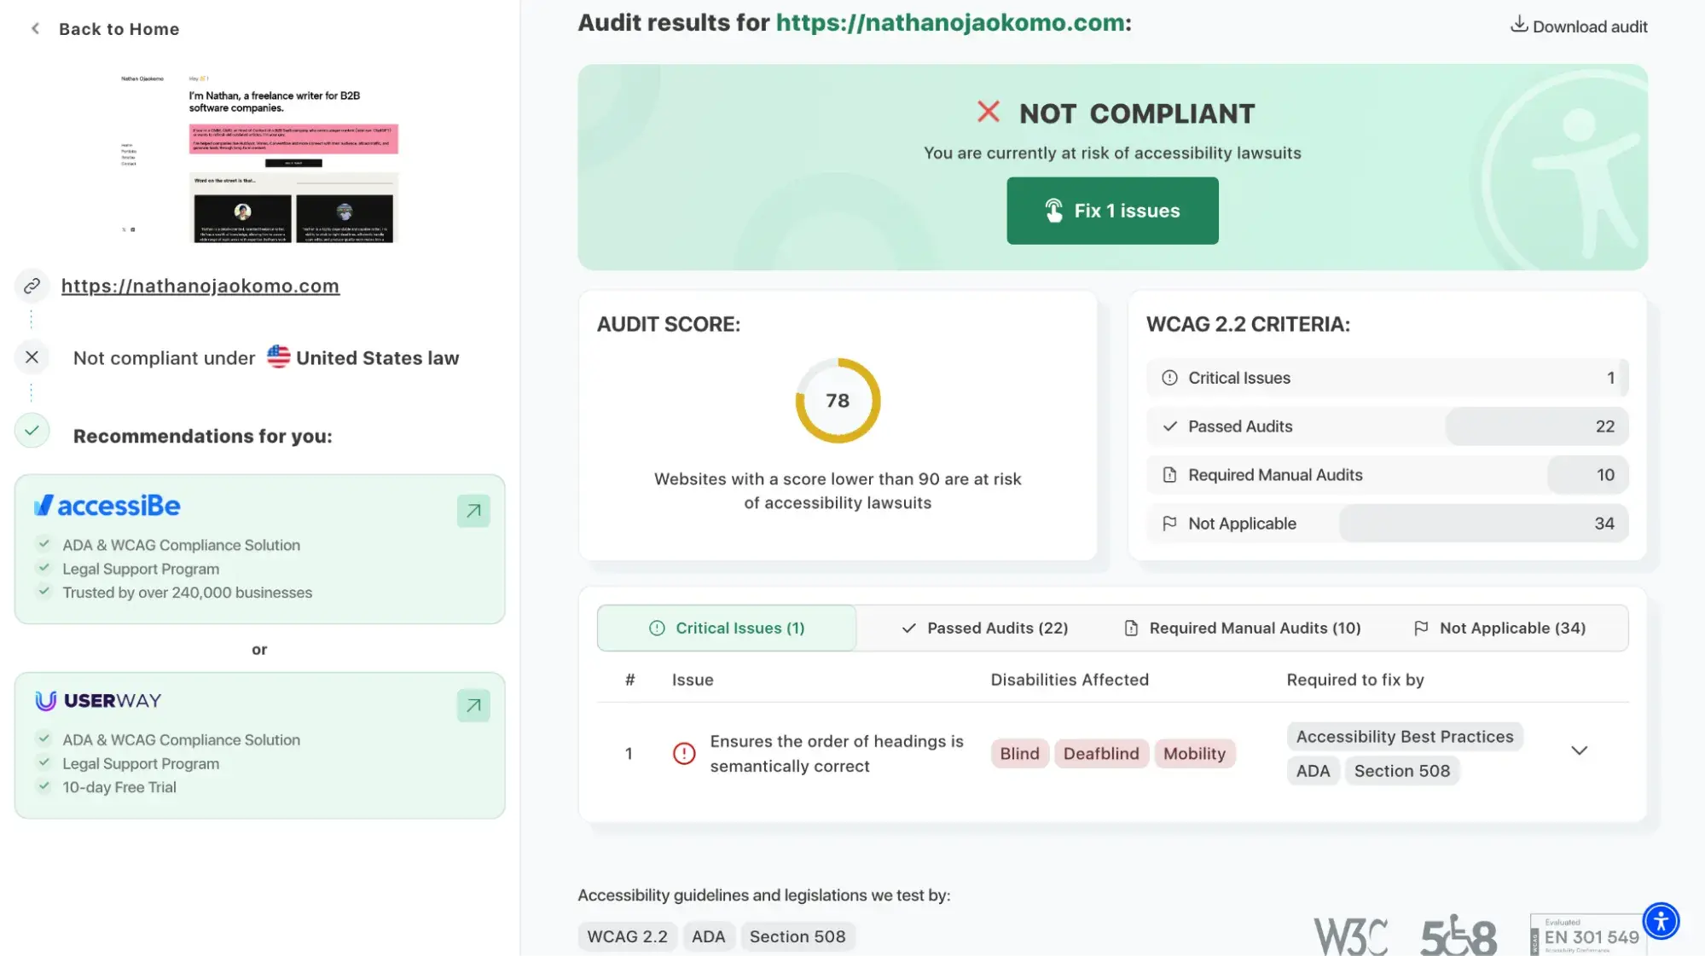This screenshot has width=1705, height=956.
Task: Switch to the Passed Audits (22) tab
Action: click(x=984, y=629)
